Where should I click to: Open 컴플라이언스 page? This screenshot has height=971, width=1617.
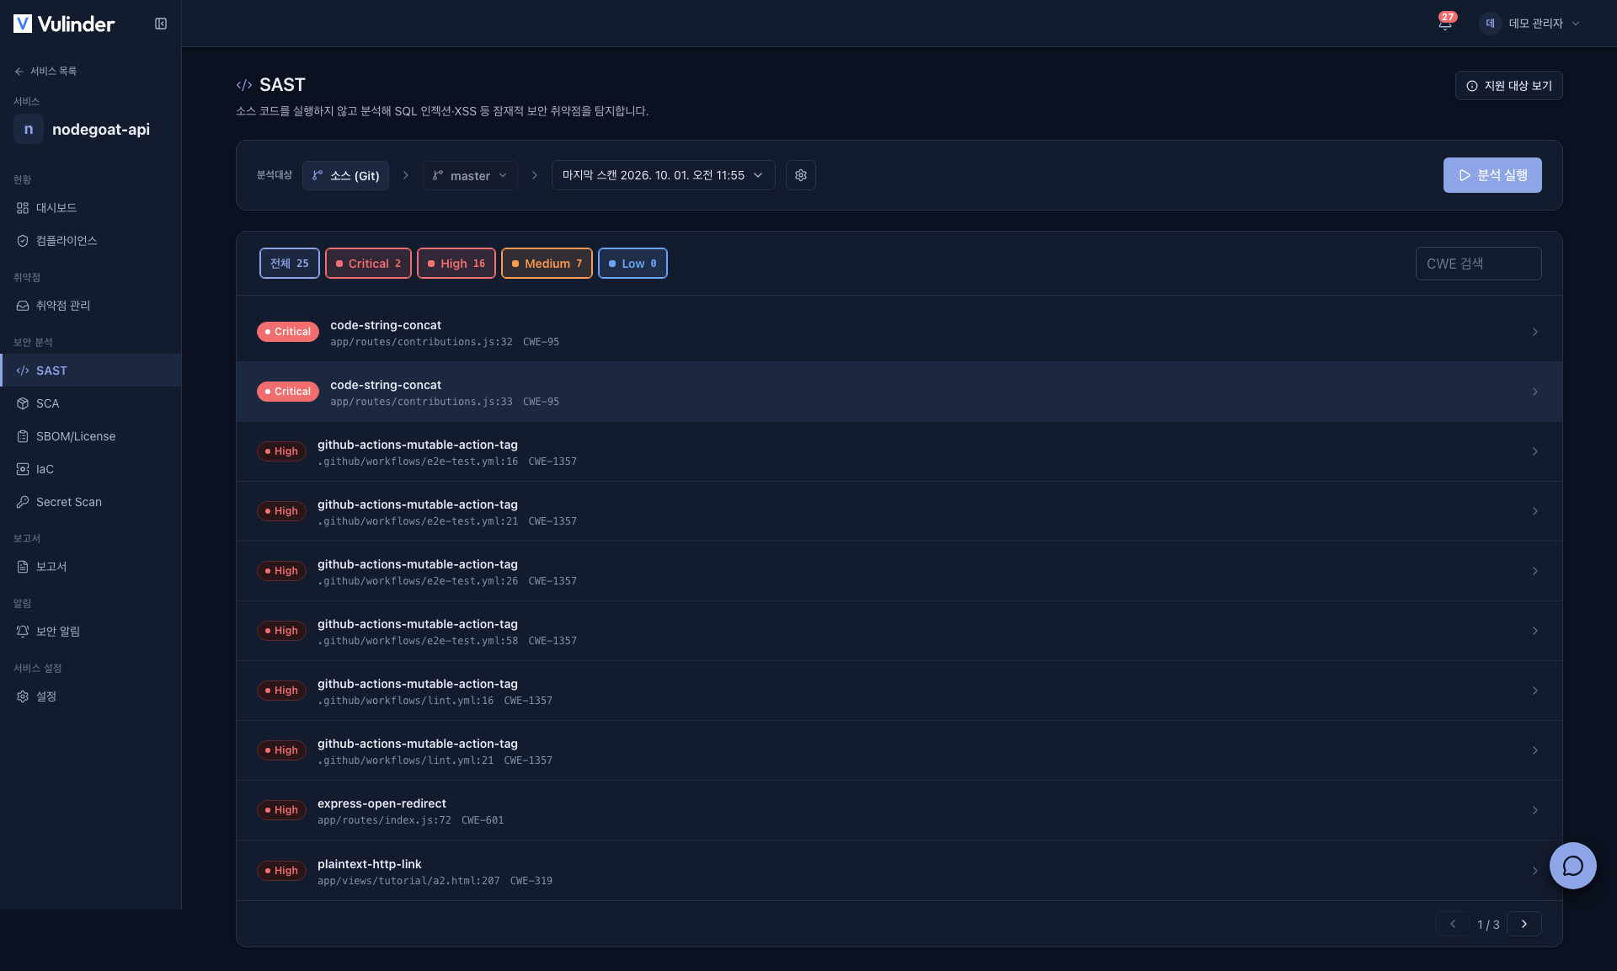[91, 241]
